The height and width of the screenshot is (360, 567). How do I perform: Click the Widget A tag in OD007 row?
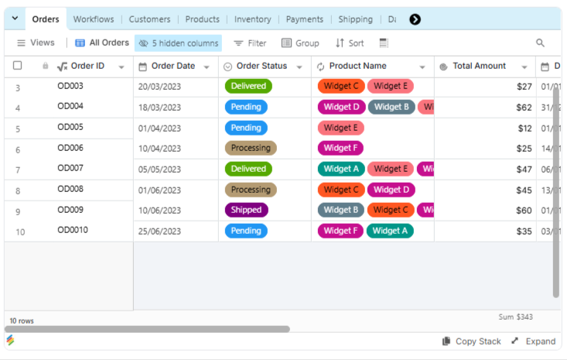coord(341,169)
